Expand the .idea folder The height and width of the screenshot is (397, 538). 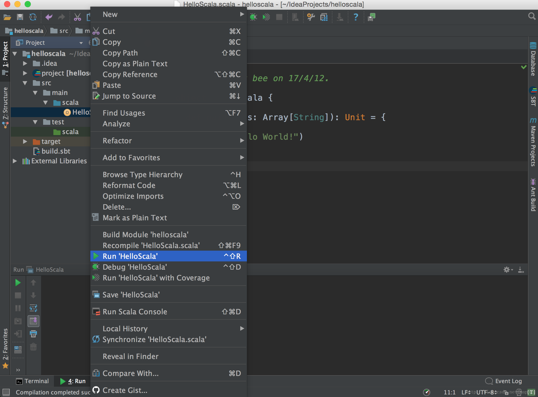(25, 63)
